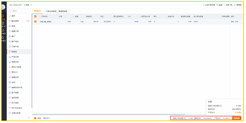Click the horizontal scrollbar under the table
This screenshot has height=123, width=246.
pos(109,115)
